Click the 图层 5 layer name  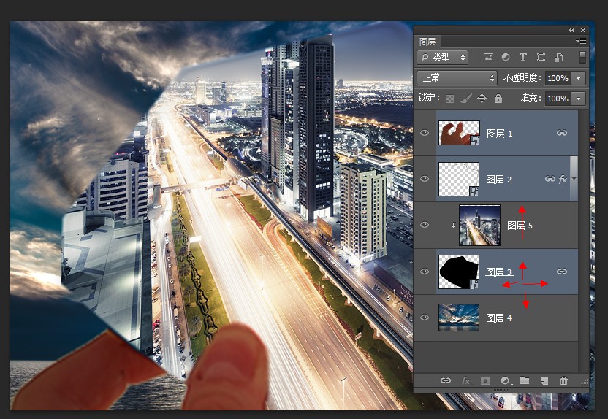tap(520, 226)
